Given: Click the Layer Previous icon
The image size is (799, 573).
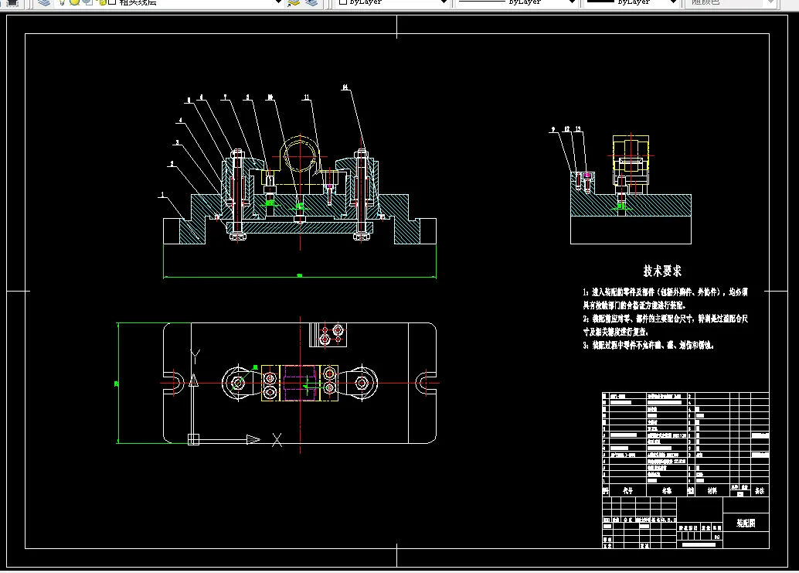Looking at the screenshot, I should [x=311, y=2].
